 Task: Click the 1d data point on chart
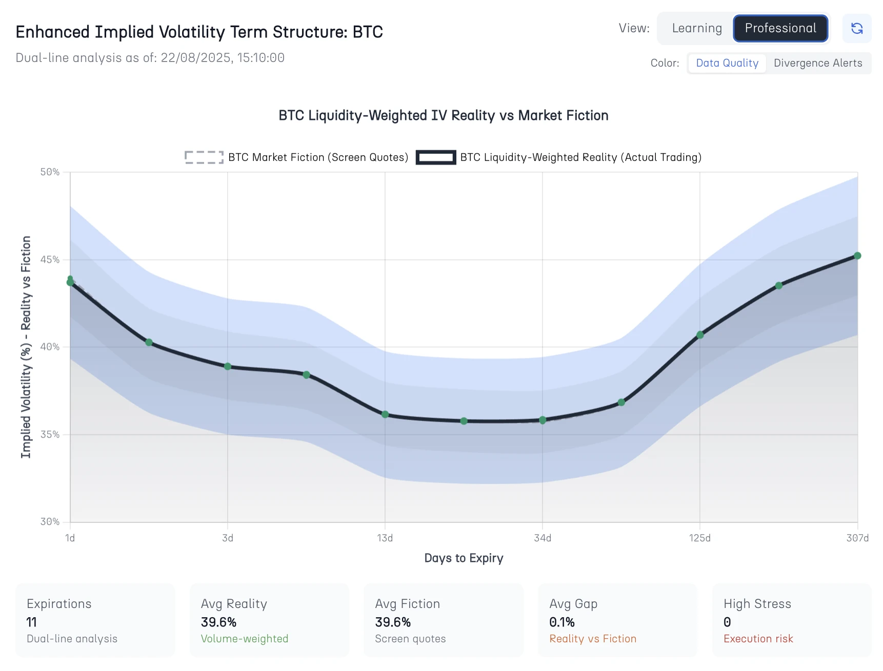(x=70, y=282)
